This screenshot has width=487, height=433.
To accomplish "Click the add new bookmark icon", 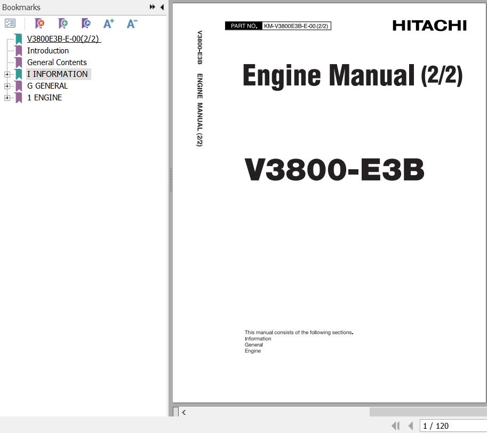I will pos(63,23).
